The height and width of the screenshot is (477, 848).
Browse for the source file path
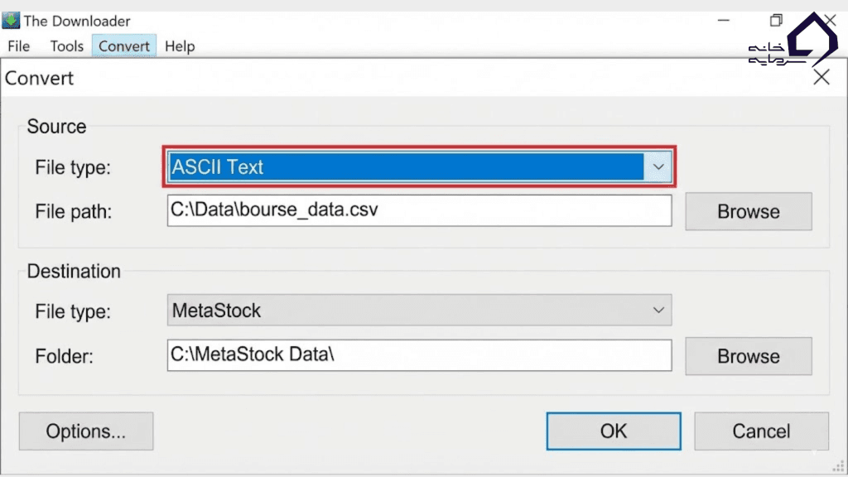[x=748, y=211]
